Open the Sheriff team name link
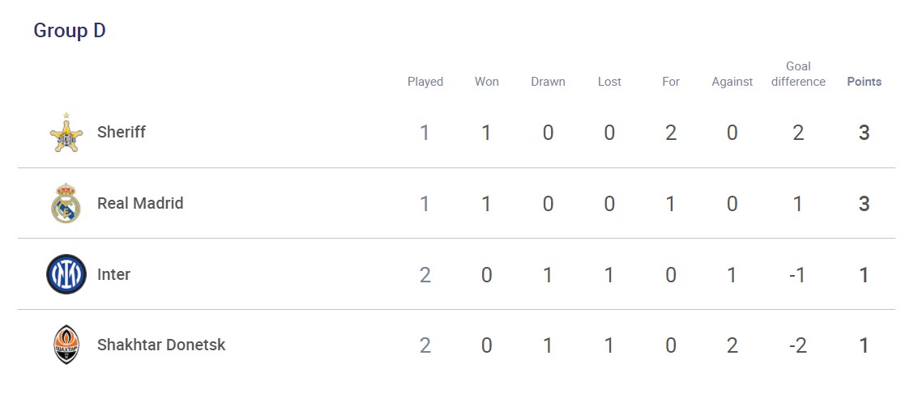914x398 pixels. [122, 132]
